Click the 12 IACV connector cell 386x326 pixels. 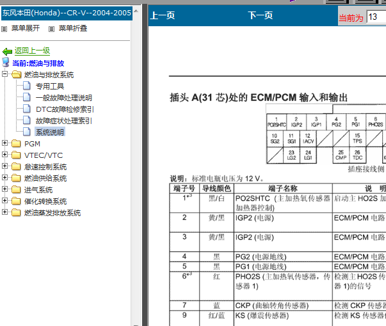coord(308,139)
